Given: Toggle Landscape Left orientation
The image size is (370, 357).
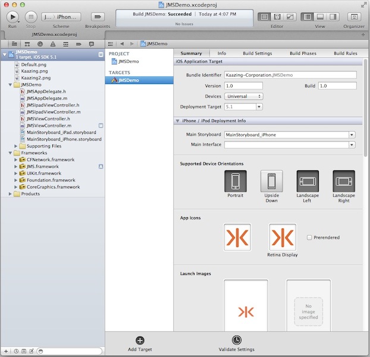Looking at the screenshot, I should coord(308,181).
